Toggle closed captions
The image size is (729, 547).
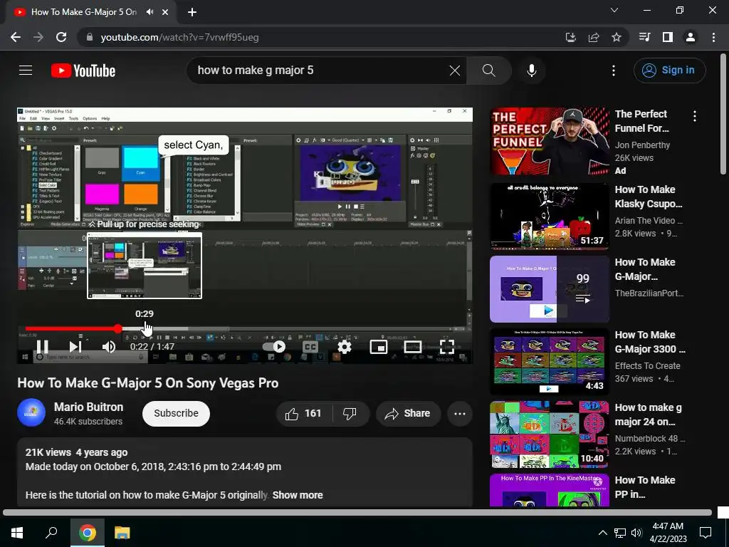click(310, 347)
